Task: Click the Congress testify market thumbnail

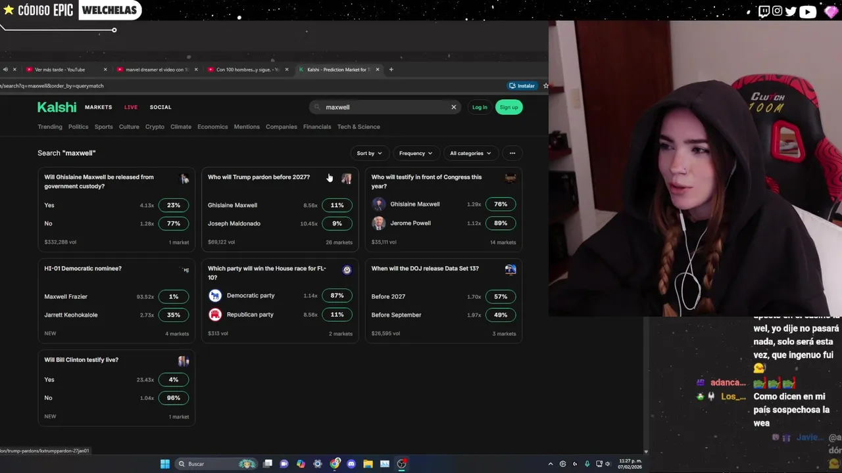Action: point(510,178)
